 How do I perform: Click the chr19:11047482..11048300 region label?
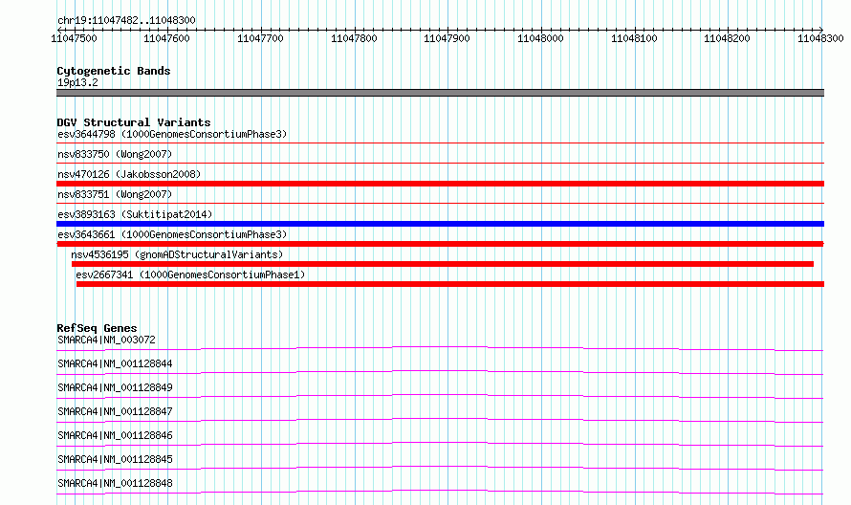pos(126,20)
